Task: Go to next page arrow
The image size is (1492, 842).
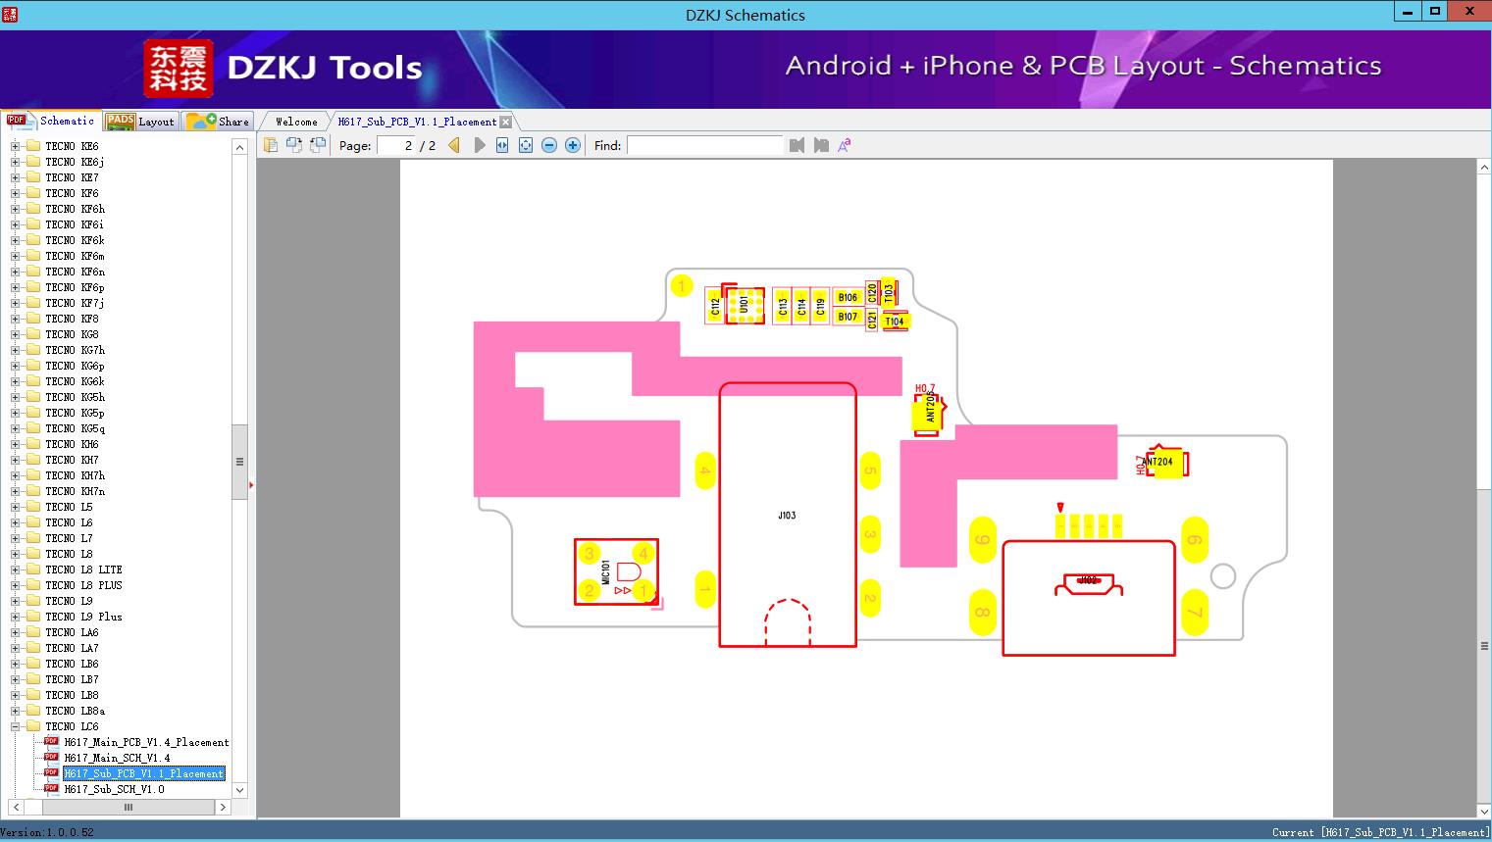Action: (x=479, y=145)
